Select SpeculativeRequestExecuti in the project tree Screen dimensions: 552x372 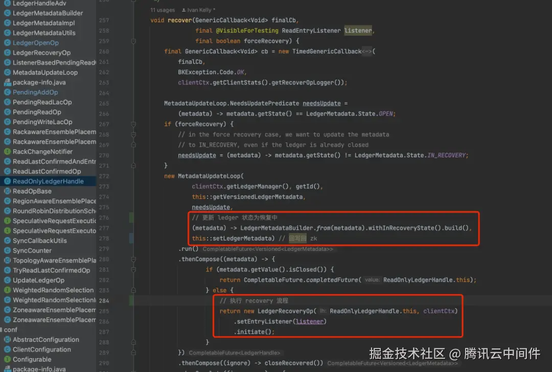(54, 221)
